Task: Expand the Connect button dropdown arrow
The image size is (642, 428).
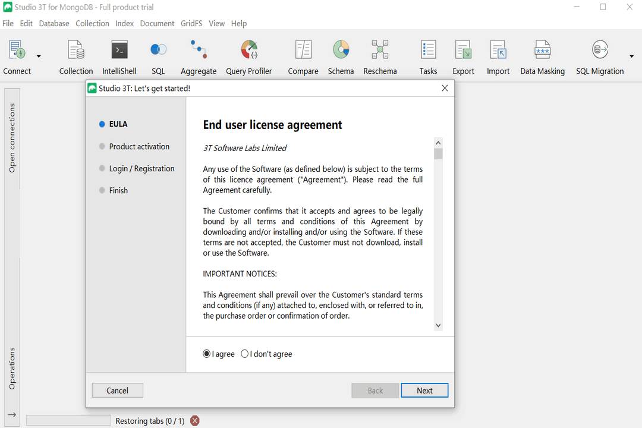Action: click(39, 56)
